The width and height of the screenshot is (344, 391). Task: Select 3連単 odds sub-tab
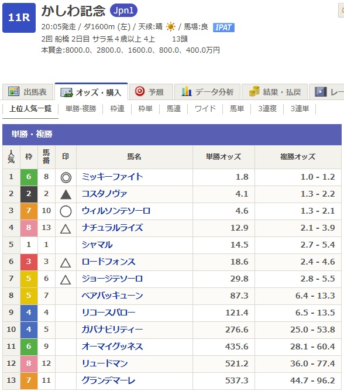coord(300,109)
